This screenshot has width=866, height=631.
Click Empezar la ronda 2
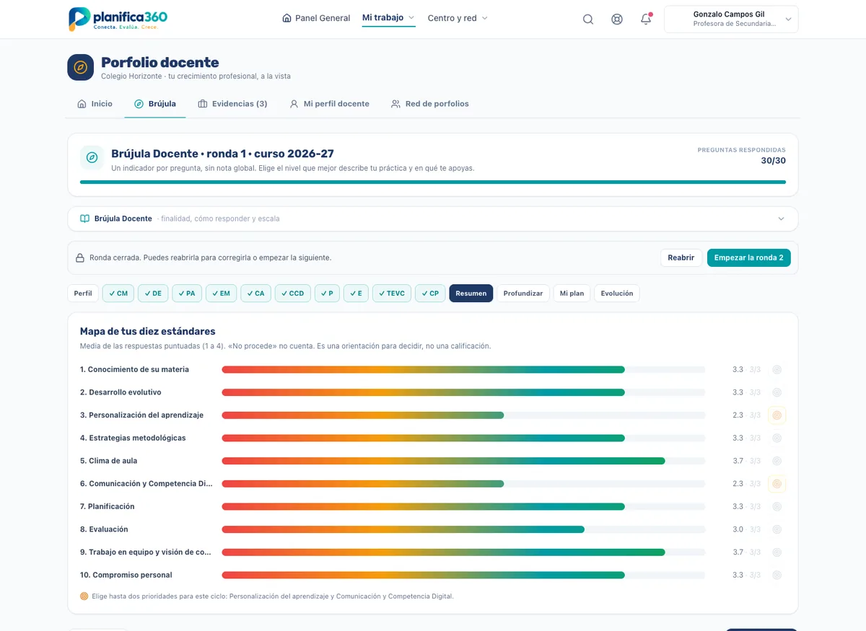click(749, 257)
